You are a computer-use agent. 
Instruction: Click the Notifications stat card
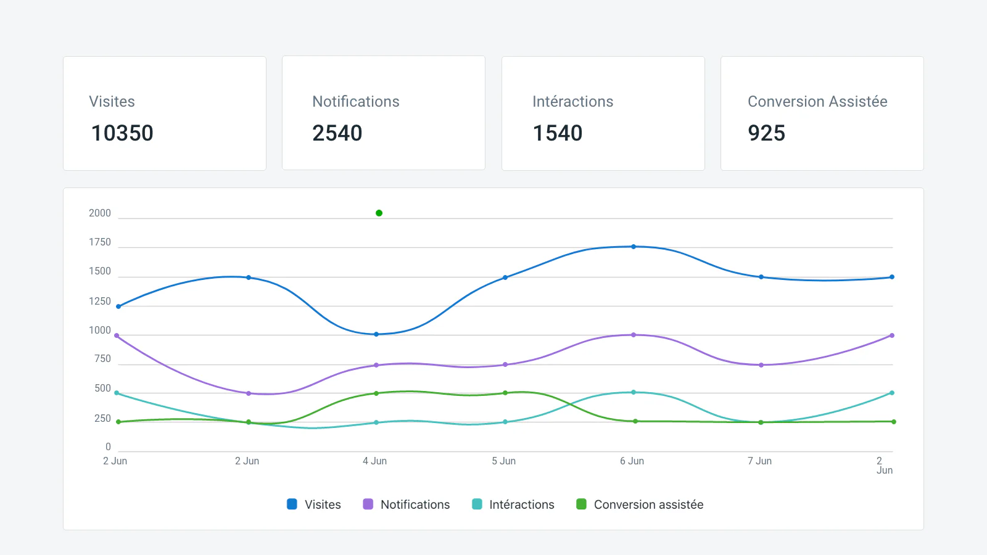click(x=384, y=113)
